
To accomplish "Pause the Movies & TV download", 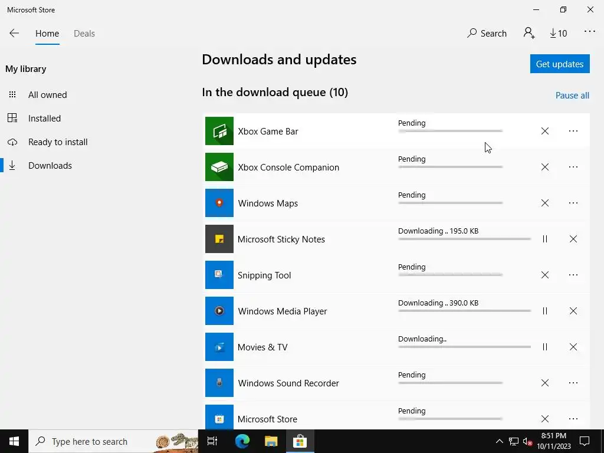I will tap(544, 347).
